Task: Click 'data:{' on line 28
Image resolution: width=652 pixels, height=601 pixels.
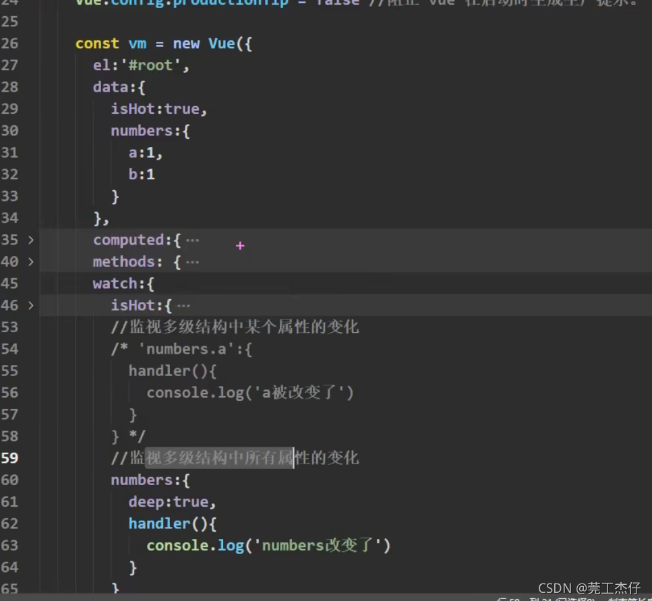Action: pos(119,88)
